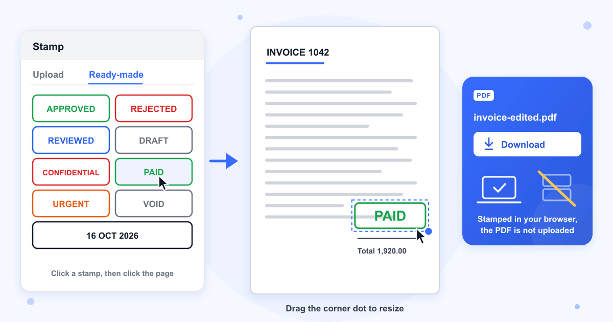613x322 pixels.
Task: Click the Stamp panel title
Action: click(49, 47)
